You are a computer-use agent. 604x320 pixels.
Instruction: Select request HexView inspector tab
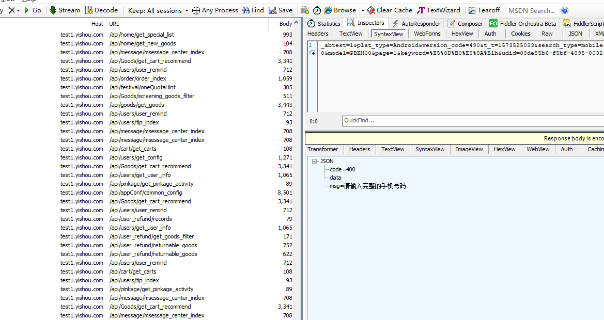click(462, 34)
